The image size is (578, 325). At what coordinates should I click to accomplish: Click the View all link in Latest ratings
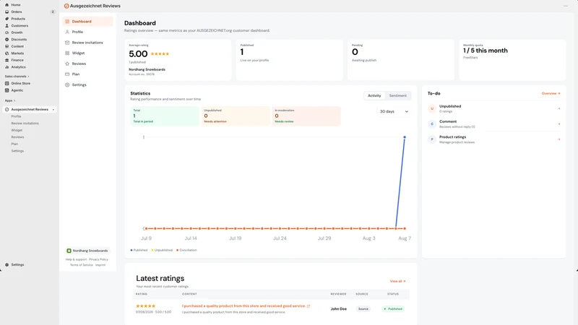tap(398, 281)
